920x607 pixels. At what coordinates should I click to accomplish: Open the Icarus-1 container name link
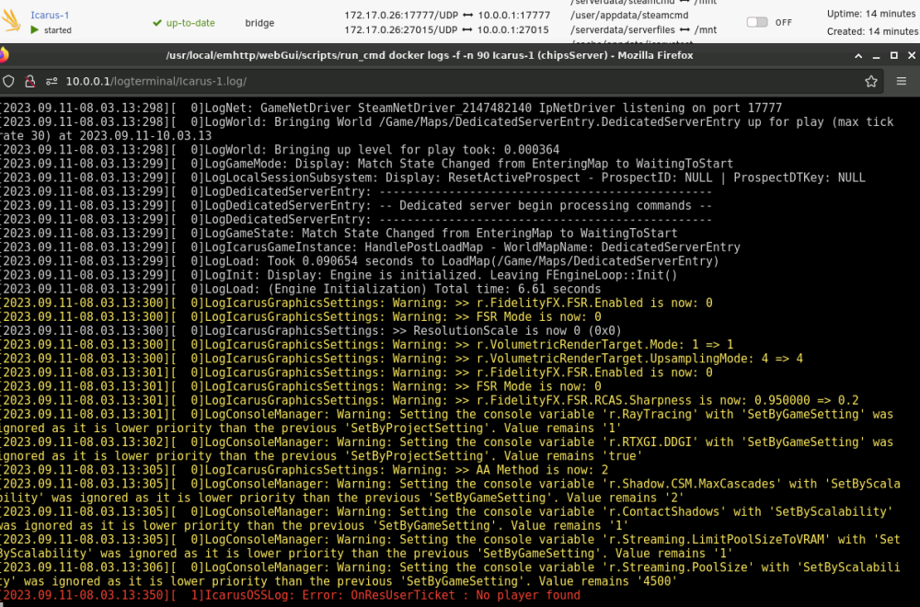(x=50, y=15)
